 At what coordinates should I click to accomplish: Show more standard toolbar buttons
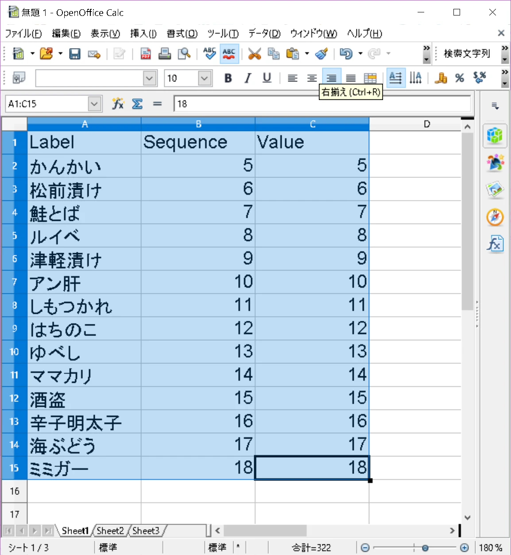(426, 54)
